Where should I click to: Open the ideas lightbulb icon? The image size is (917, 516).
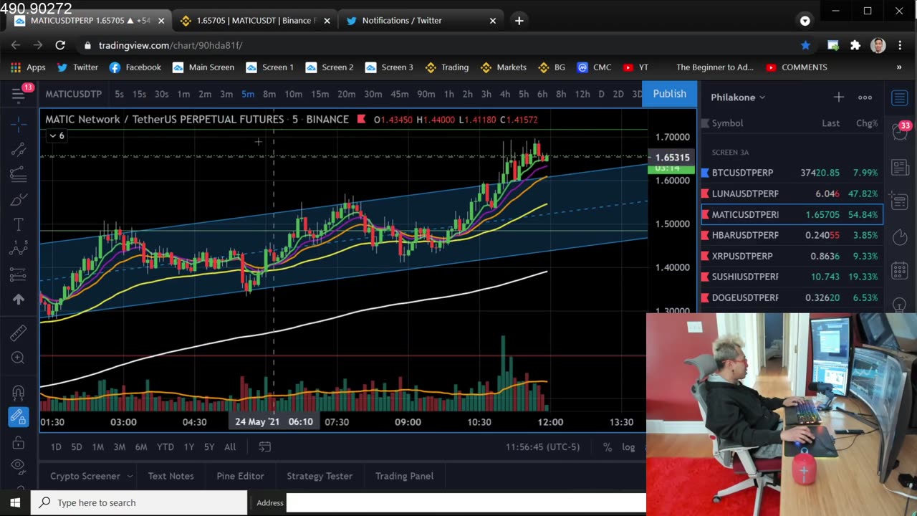click(x=900, y=304)
